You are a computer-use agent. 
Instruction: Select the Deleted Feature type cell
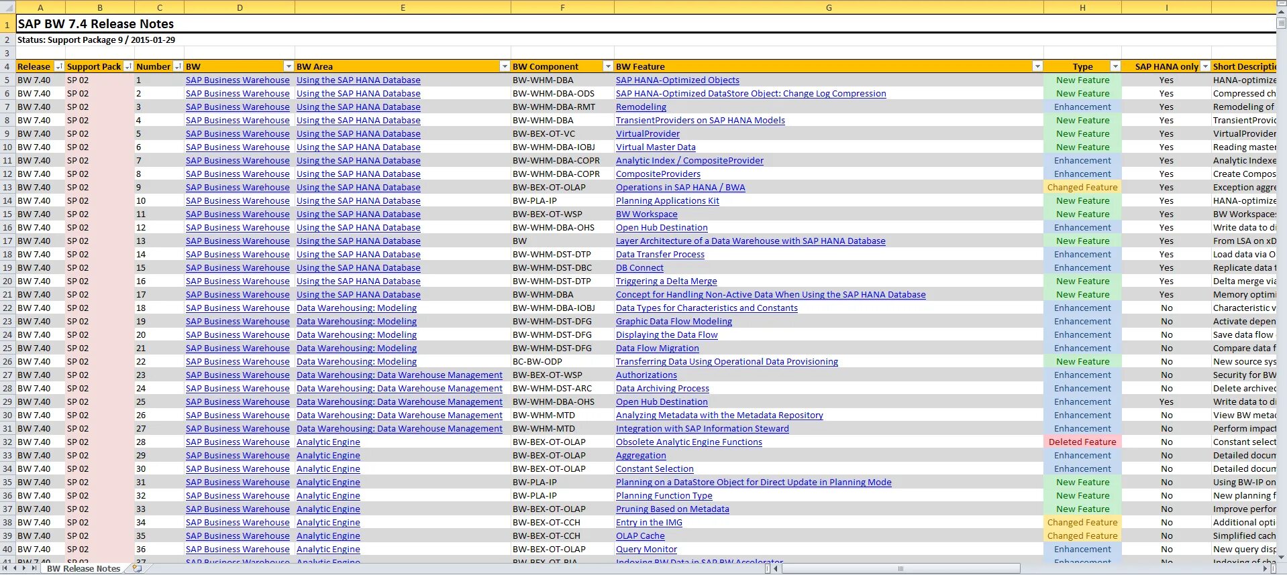pyautogui.click(x=1082, y=442)
